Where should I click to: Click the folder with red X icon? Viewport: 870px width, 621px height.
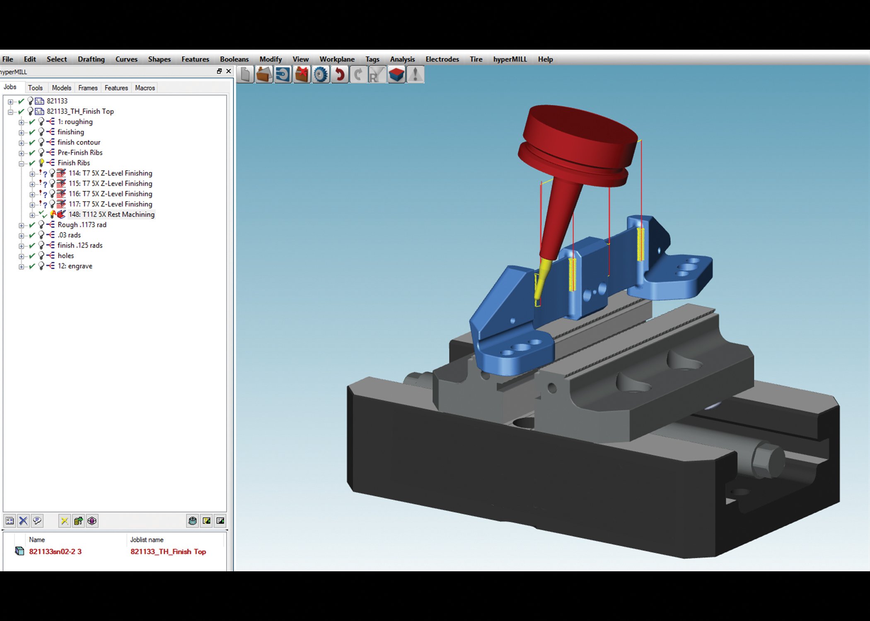click(x=302, y=75)
